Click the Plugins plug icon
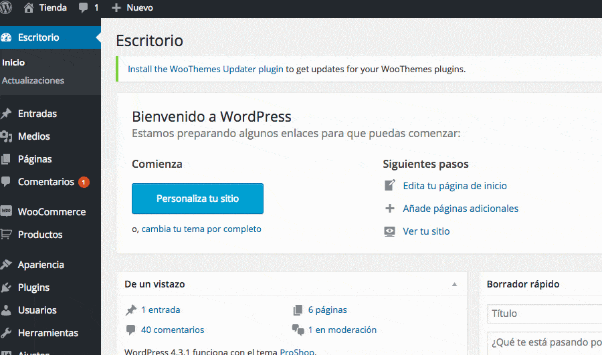Viewport: 602px width, 355px height. [6, 287]
